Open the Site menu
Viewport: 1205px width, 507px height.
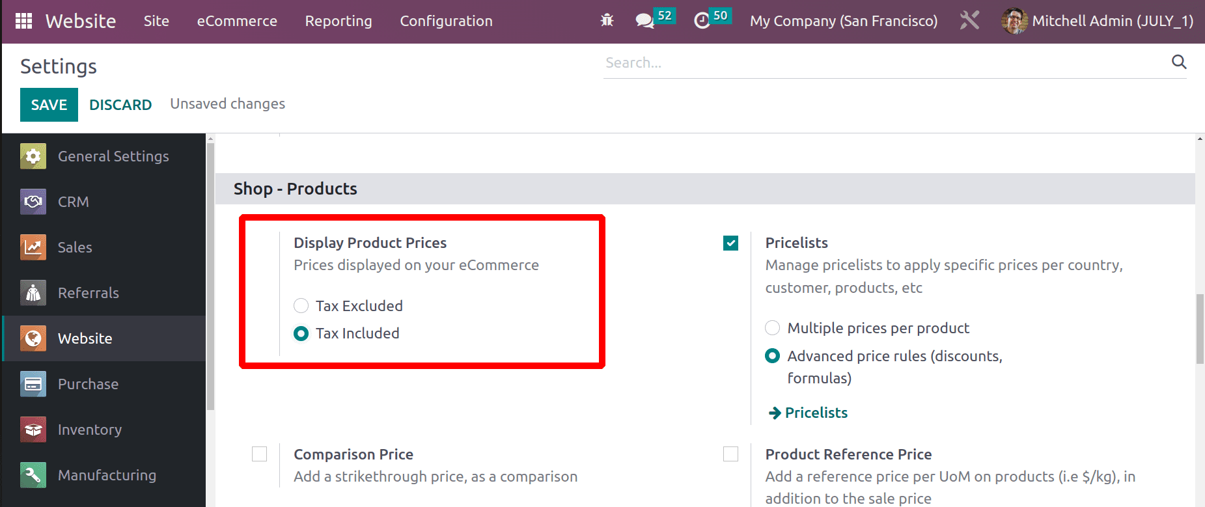[x=156, y=21]
